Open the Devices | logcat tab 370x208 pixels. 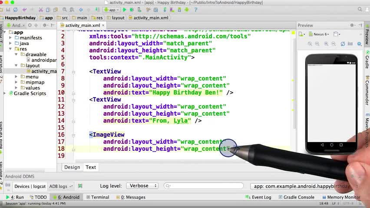pos(30,186)
